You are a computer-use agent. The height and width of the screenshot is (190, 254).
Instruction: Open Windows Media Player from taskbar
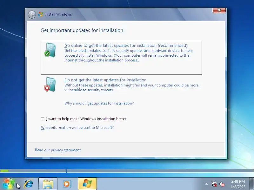tap(67, 184)
